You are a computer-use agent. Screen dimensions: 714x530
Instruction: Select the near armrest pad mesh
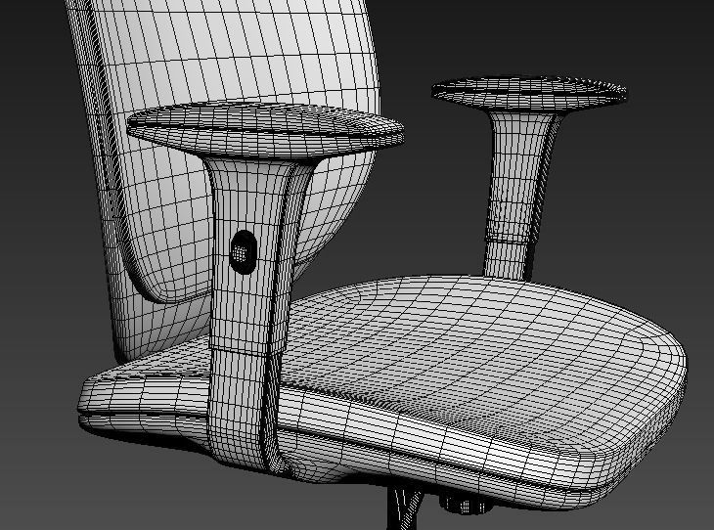265,130
